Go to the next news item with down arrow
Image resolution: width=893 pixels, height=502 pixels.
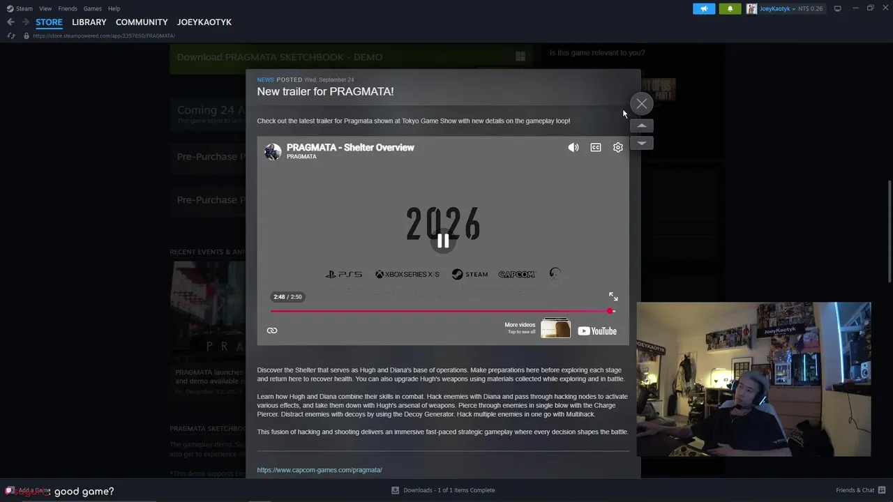coord(641,143)
